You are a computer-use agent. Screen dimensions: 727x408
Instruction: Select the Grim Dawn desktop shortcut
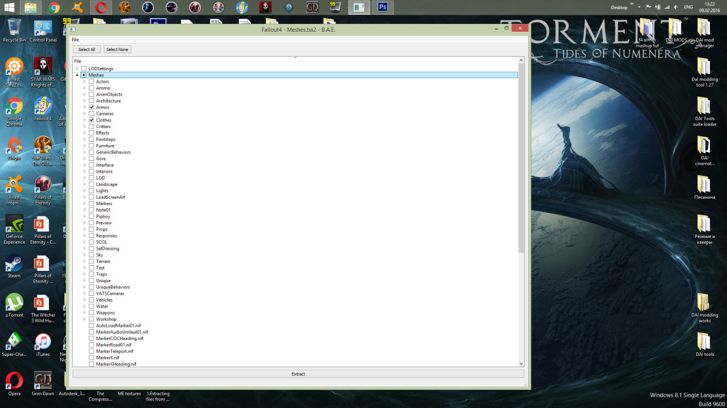pos(43,384)
